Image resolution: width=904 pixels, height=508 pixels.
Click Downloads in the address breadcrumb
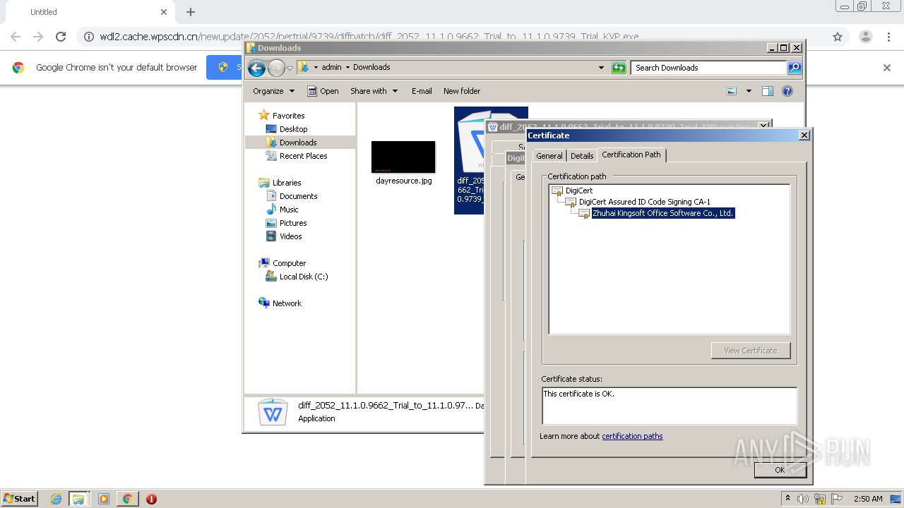[371, 67]
